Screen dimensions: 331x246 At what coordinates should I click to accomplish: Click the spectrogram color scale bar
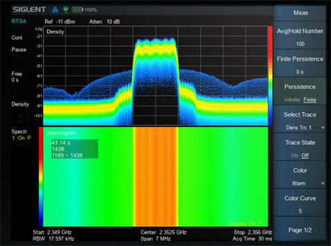point(41,177)
